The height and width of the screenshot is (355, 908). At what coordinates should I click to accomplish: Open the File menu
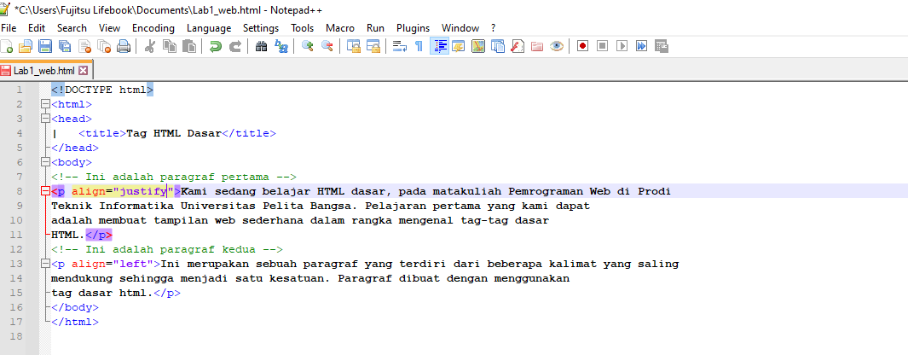[9, 28]
